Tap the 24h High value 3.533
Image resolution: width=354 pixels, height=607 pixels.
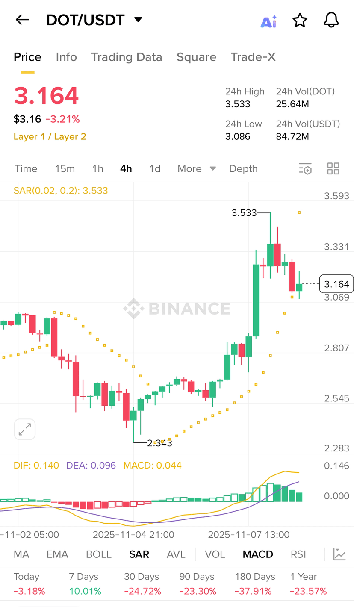(x=238, y=104)
